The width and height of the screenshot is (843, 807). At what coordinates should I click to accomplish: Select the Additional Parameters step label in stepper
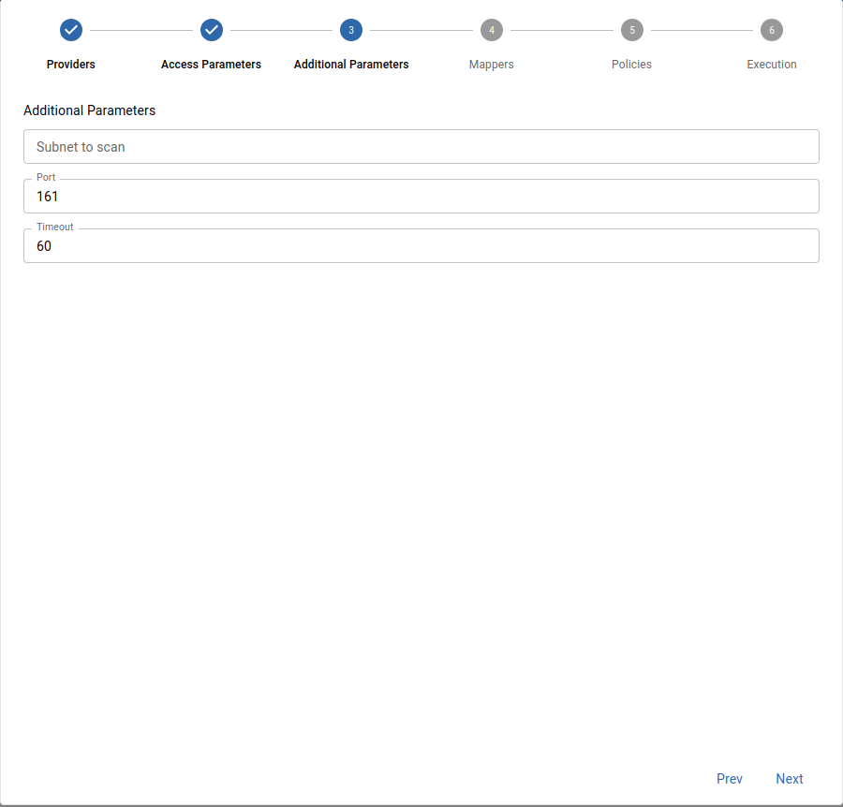coord(351,65)
